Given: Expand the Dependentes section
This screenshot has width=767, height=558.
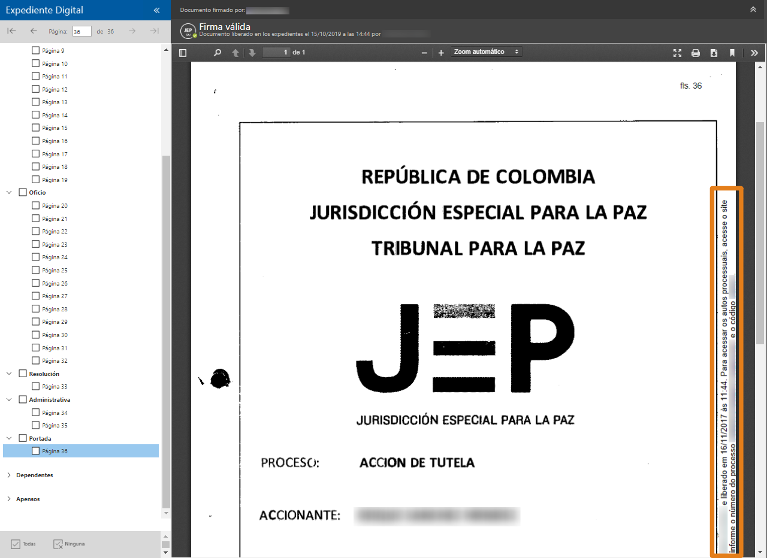Looking at the screenshot, I should (x=9, y=475).
